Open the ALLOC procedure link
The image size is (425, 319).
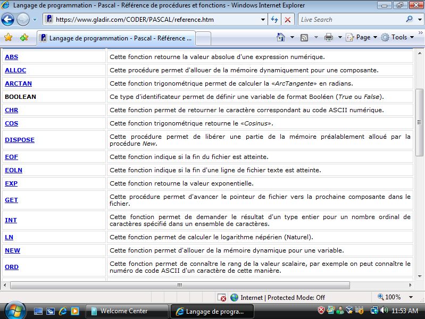(x=15, y=70)
